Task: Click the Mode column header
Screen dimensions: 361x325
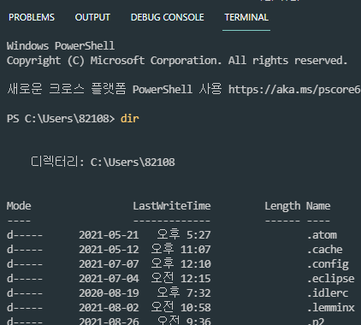Action: point(19,205)
